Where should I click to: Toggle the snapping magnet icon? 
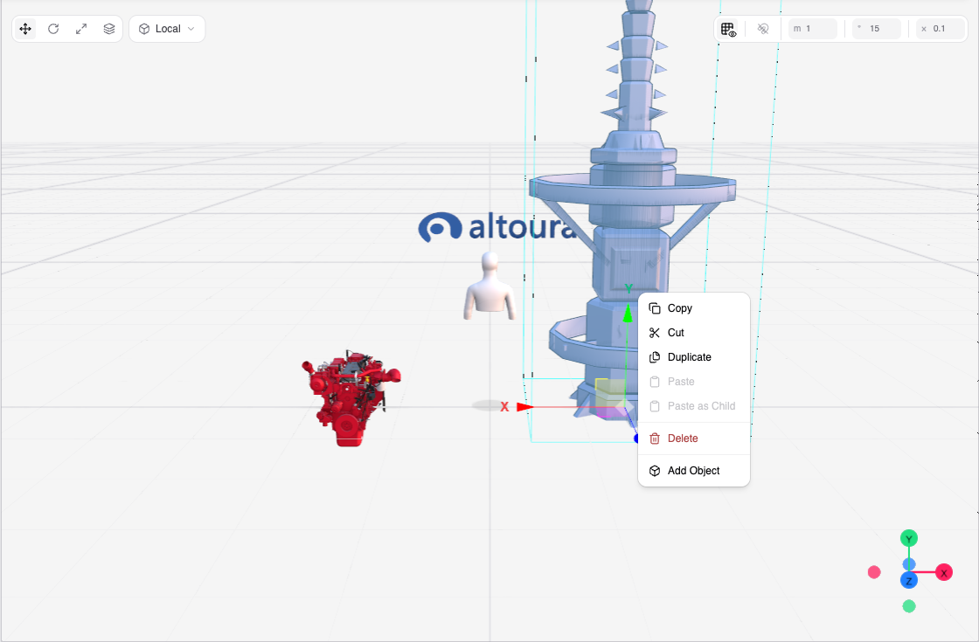coord(763,30)
